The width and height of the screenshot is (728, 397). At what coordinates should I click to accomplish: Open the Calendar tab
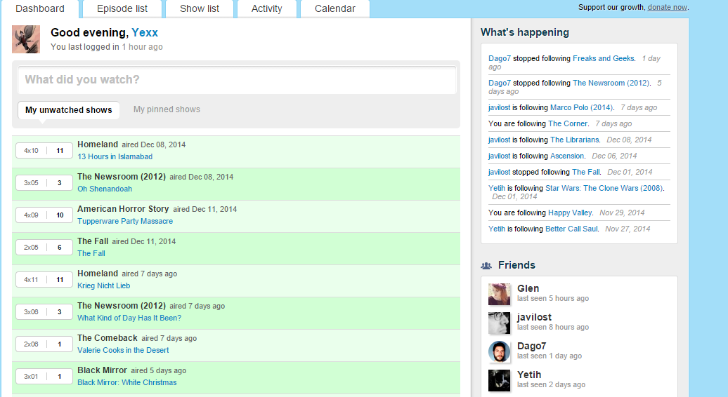click(334, 9)
